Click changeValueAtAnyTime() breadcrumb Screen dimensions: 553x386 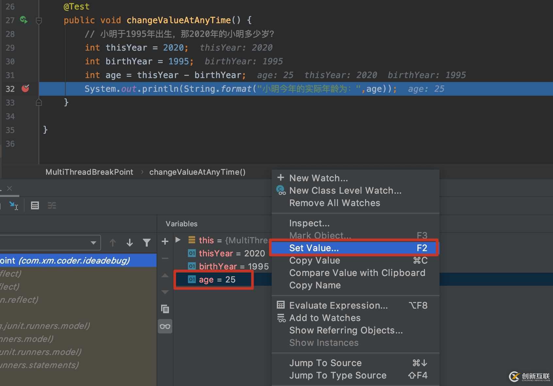[x=197, y=172]
